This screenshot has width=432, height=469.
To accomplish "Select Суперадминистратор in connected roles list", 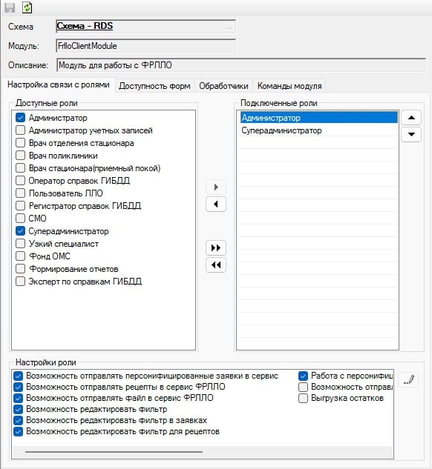I will click(318, 130).
